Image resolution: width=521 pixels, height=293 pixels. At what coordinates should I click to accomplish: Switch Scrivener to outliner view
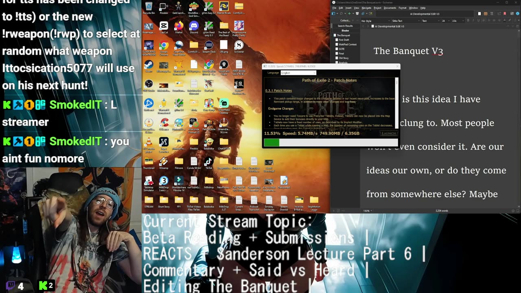tap(491, 13)
